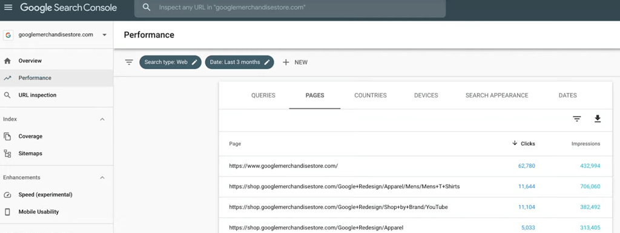This screenshot has height=233, width=620.
Task: Click the Mobile Usability phone icon
Action: tap(7, 212)
